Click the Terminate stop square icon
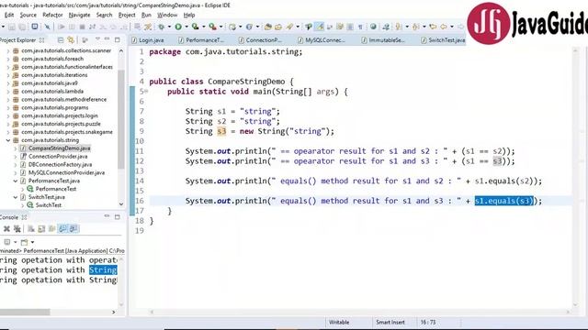Screen dimensions: 588x330 (82, 27)
